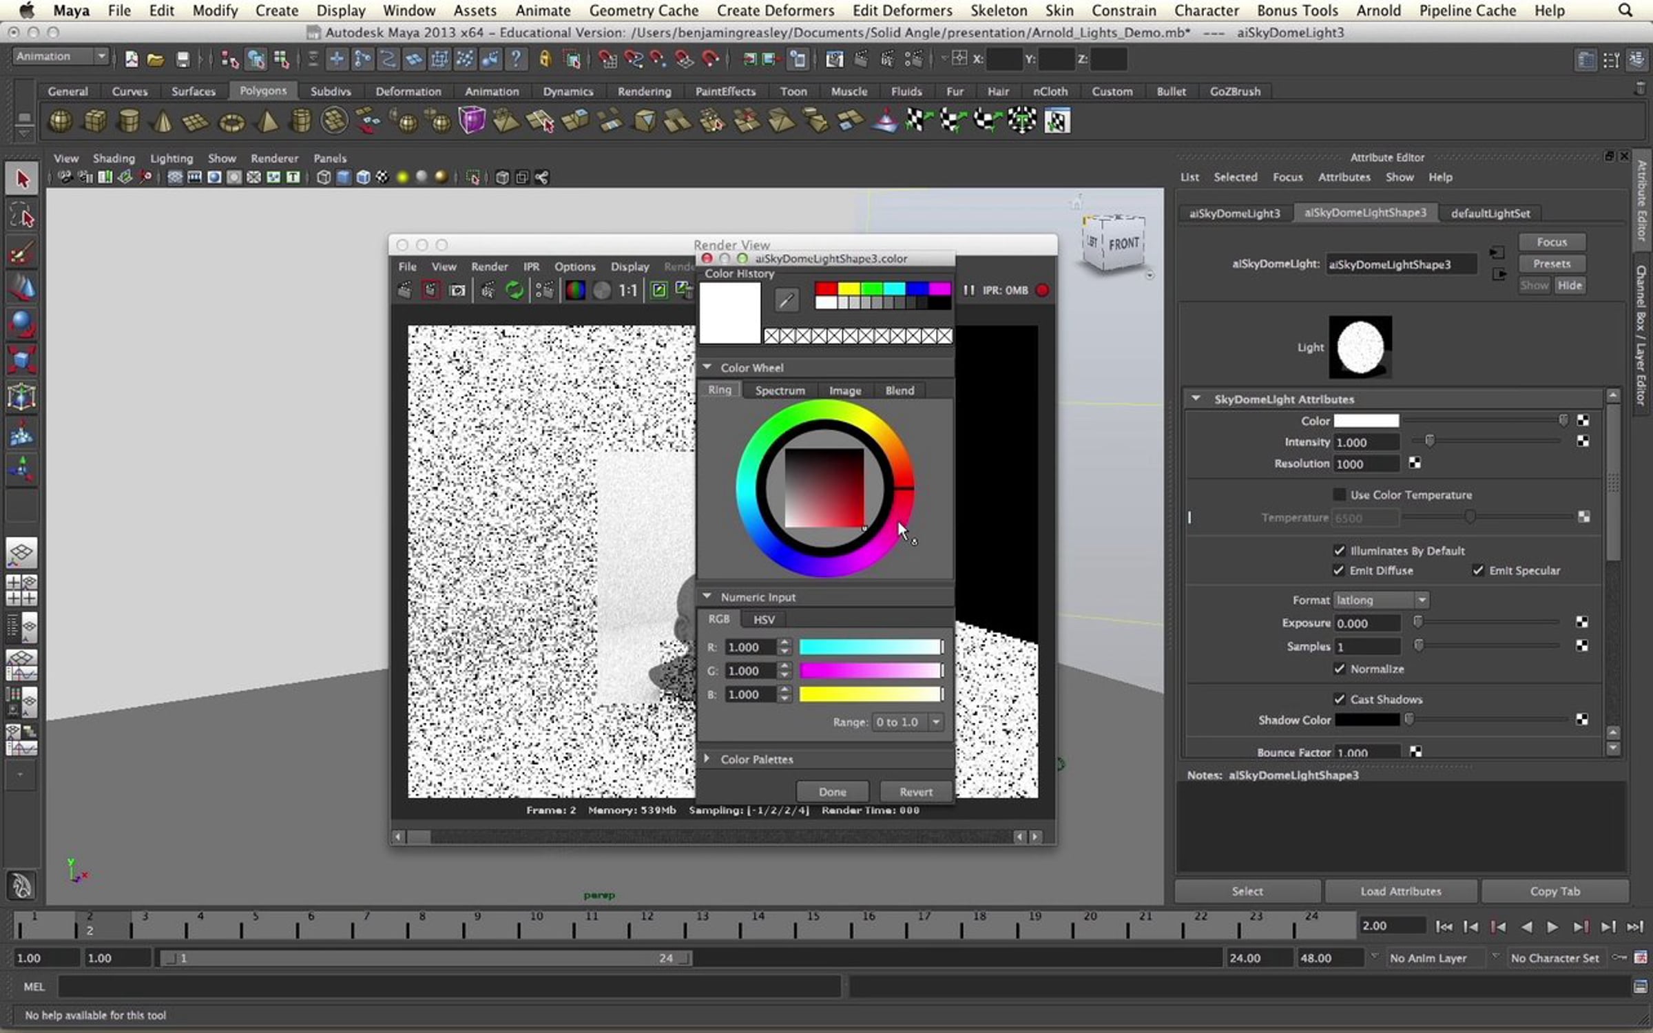Click the Load Attributes button

(x=1400, y=891)
